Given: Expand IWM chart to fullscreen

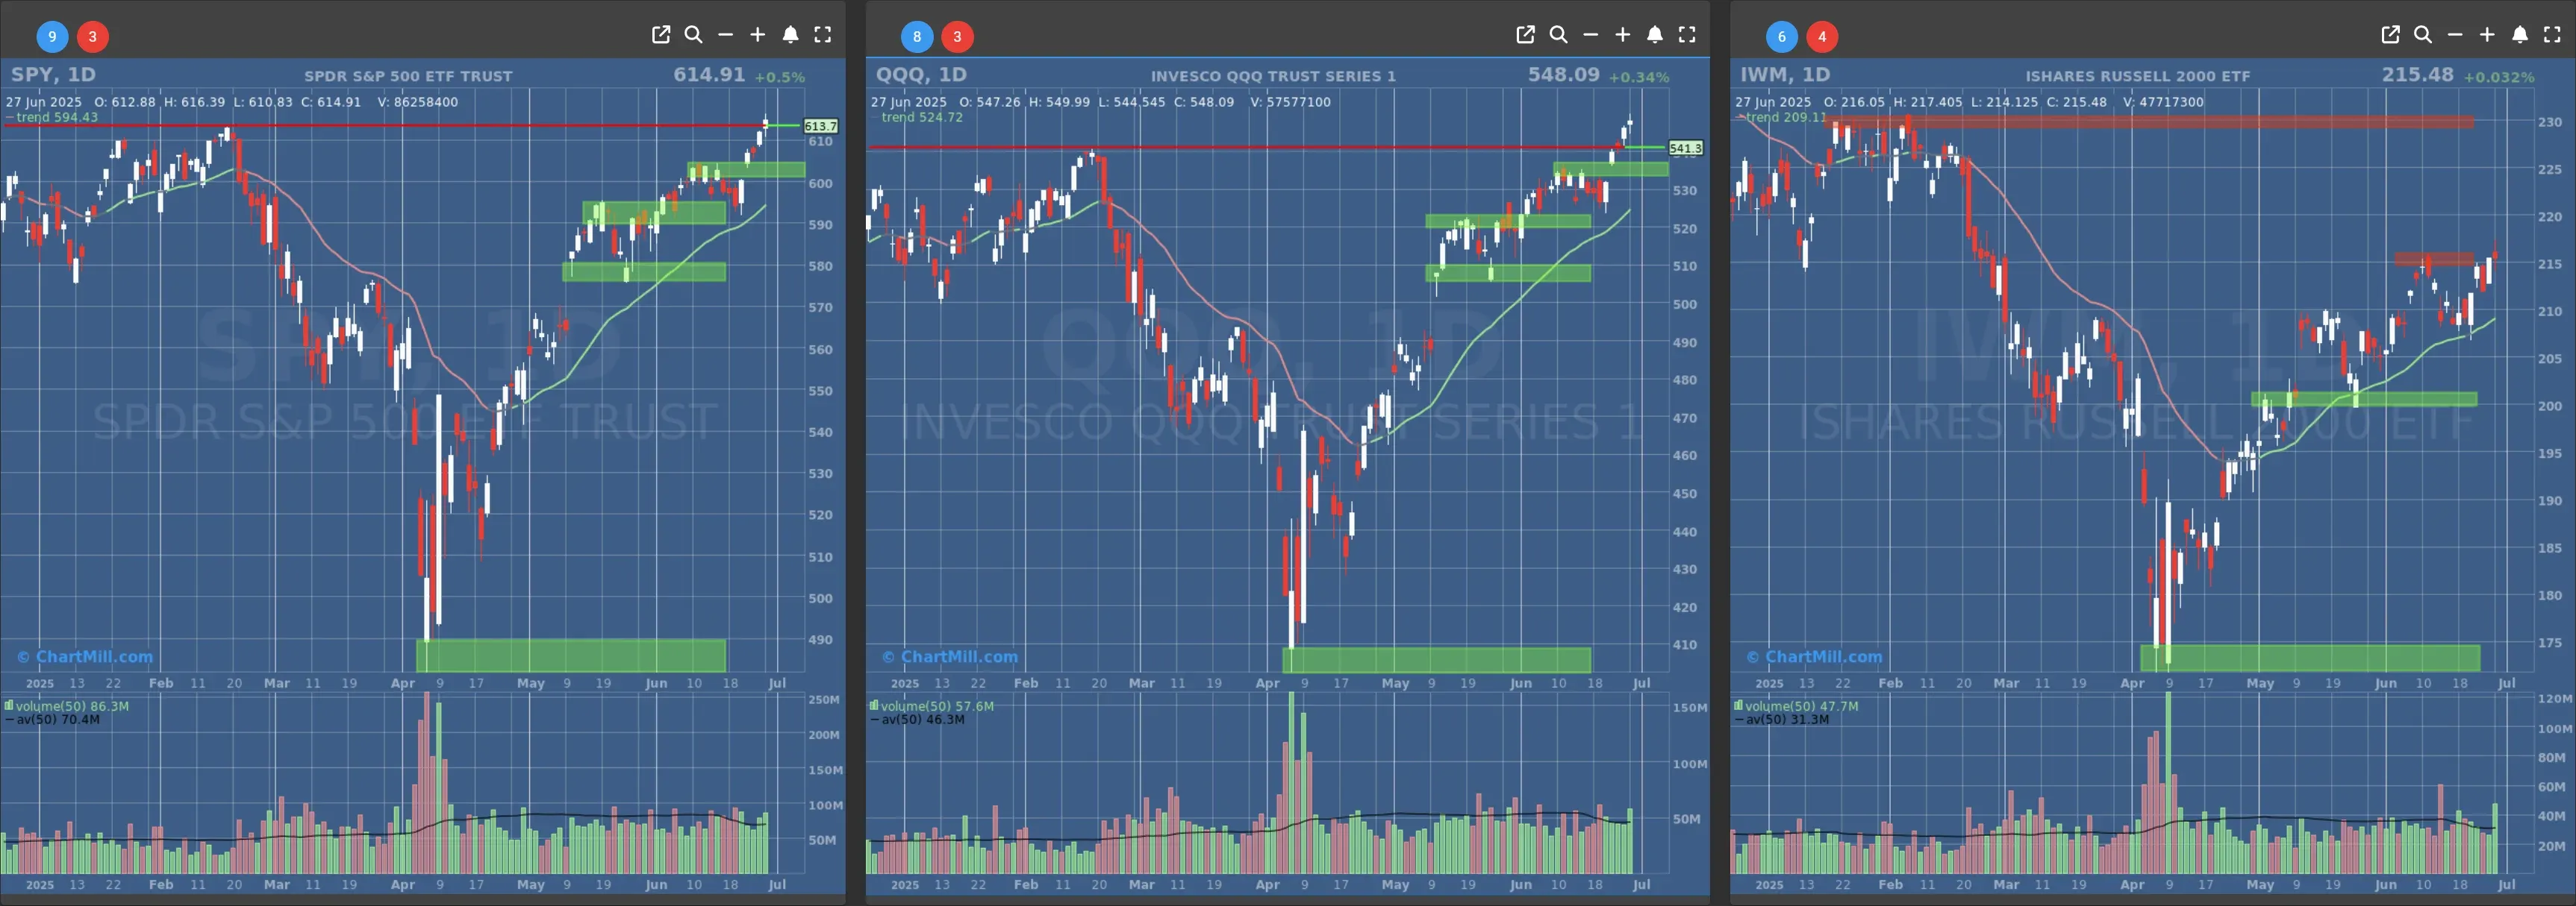Looking at the screenshot, I should coord(2552,35).
